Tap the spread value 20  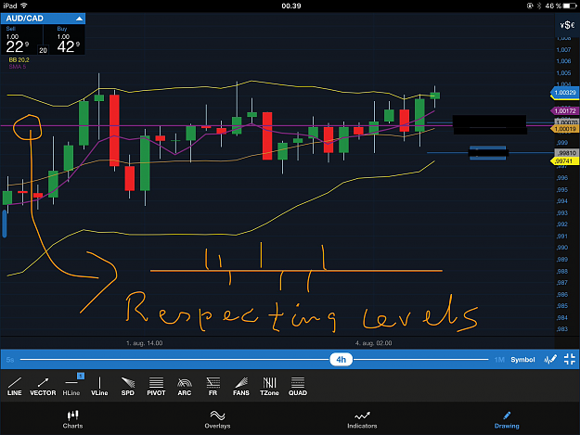click(44, 50)
